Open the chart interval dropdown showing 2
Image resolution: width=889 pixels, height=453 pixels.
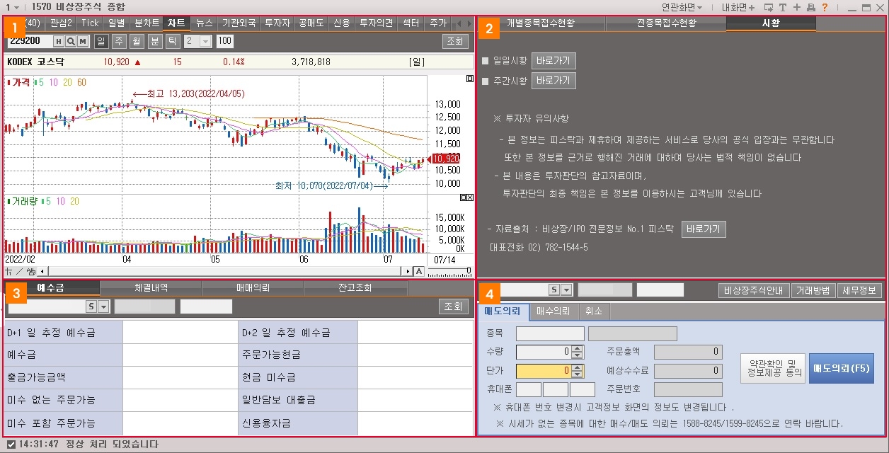click(x=205, y=41)
